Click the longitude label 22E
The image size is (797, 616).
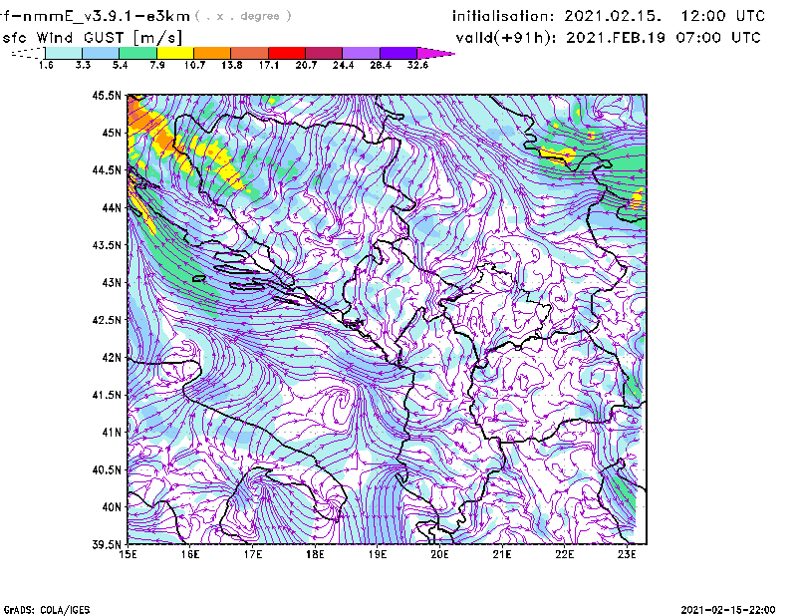pos(565,554)
